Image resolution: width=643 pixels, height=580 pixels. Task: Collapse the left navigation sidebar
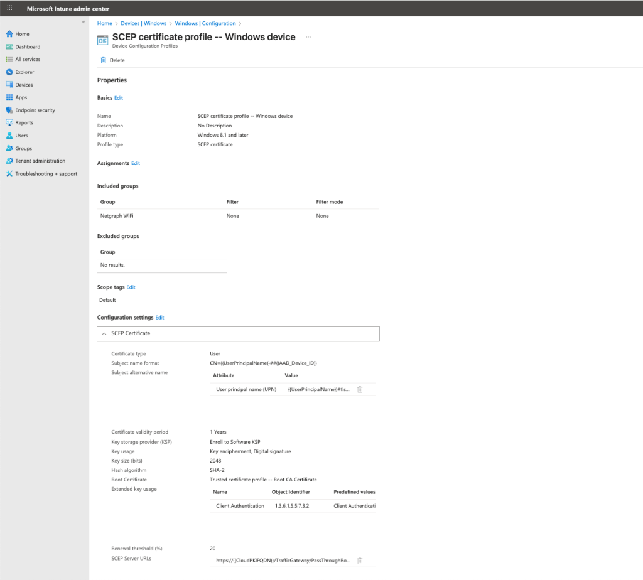coord(84,22)
